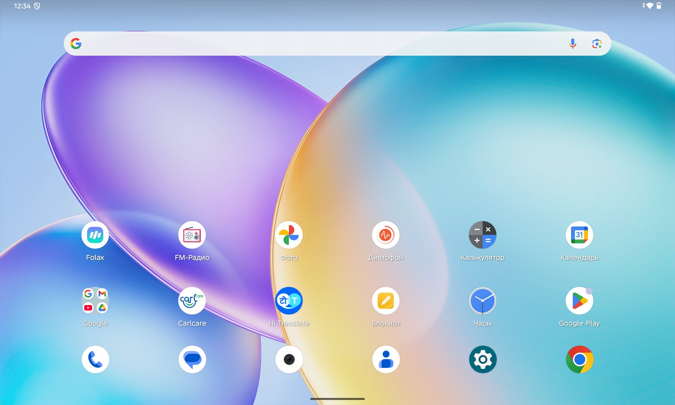The height and width of the screenshot is (405, 675).
Task: Launch FM-Радио radio app
Action: pyautogui.click(x=192, y=235)
